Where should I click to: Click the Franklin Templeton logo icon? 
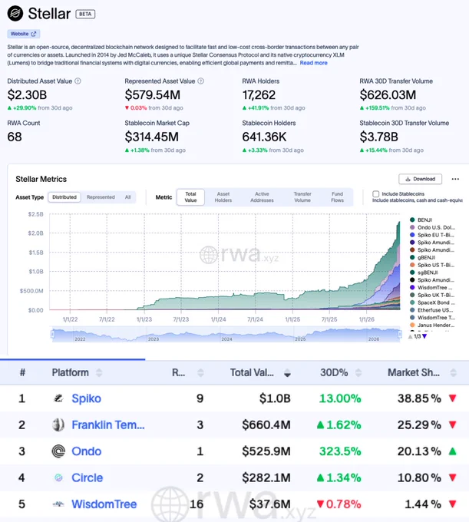[x=58, y=425]
